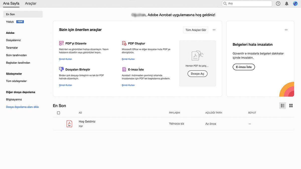Click Tüm Araçları Gör button
Viewport: 301px width, 169px height.
pos(196,30)
